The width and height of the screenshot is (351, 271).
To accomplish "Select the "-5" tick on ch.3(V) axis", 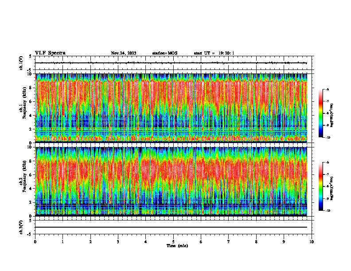I will tap(30, 234).
